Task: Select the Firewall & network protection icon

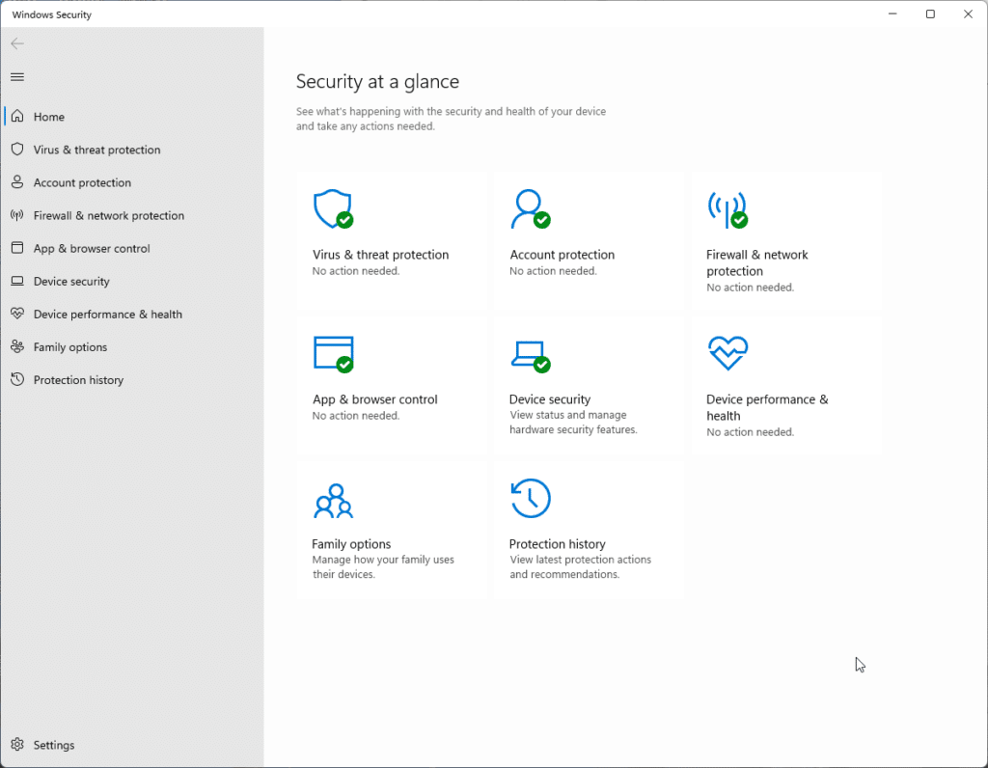Action: tap(727, 208)
